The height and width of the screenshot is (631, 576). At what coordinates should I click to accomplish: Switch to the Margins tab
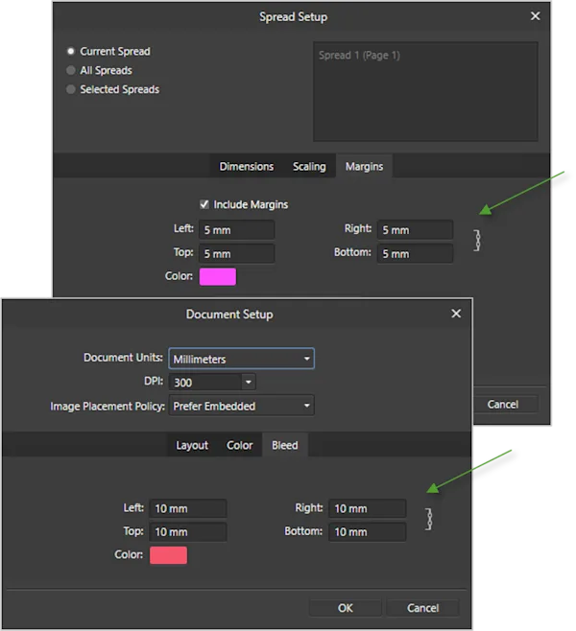(364, 166)
